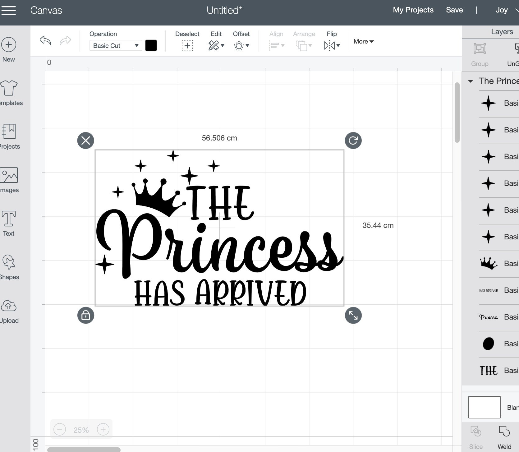
Task: Collapse The Princess layer group
Action: (471, 81)
